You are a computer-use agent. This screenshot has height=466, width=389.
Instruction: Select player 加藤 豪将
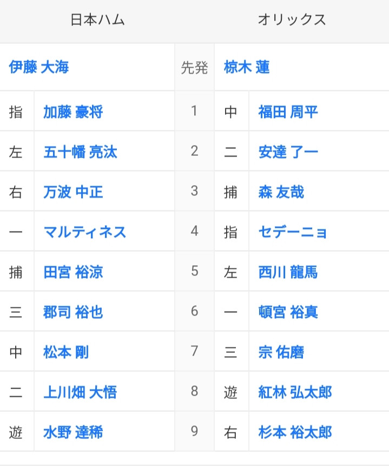[73, 112]
